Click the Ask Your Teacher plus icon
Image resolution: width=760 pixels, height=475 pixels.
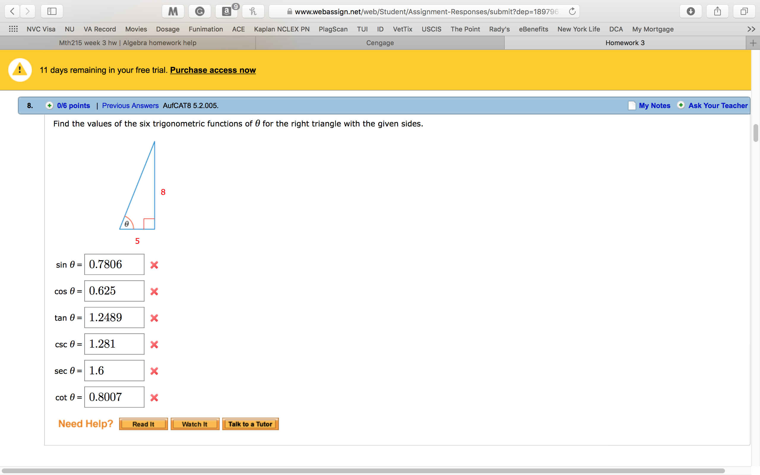[681, 105]
